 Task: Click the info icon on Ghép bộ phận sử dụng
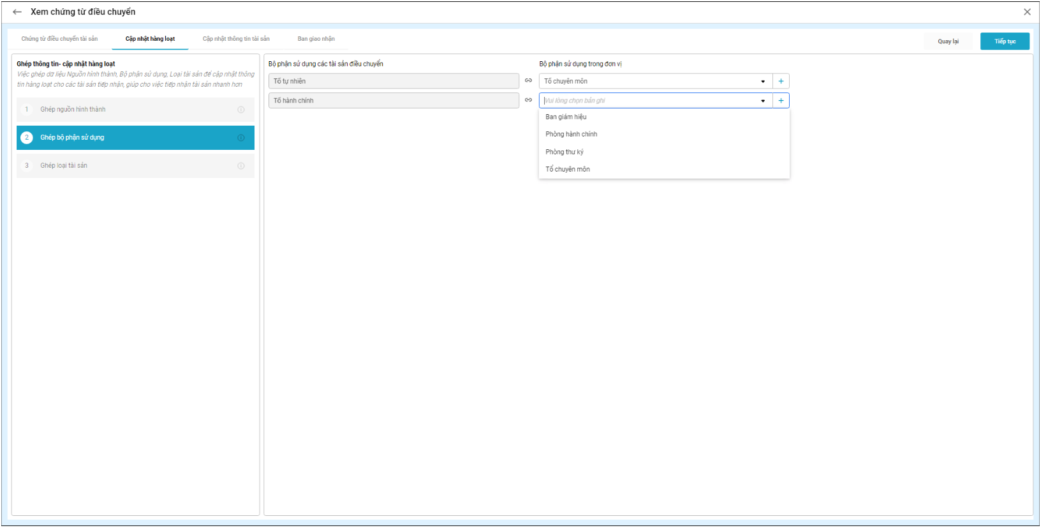click(241, 138)
